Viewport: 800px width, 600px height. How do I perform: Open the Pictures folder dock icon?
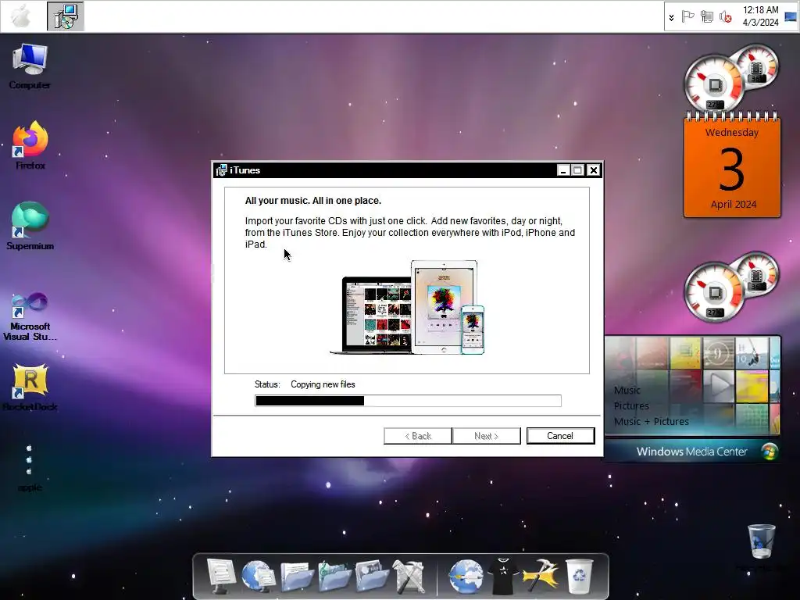point(372,576)
